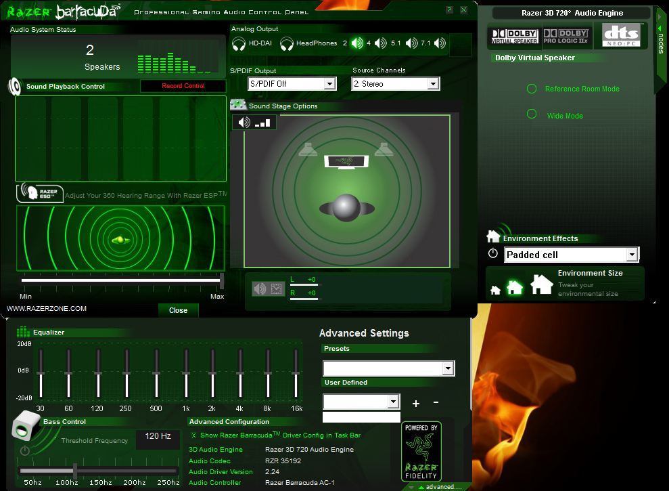Click the Equalizer bars icon

point(23,332)
